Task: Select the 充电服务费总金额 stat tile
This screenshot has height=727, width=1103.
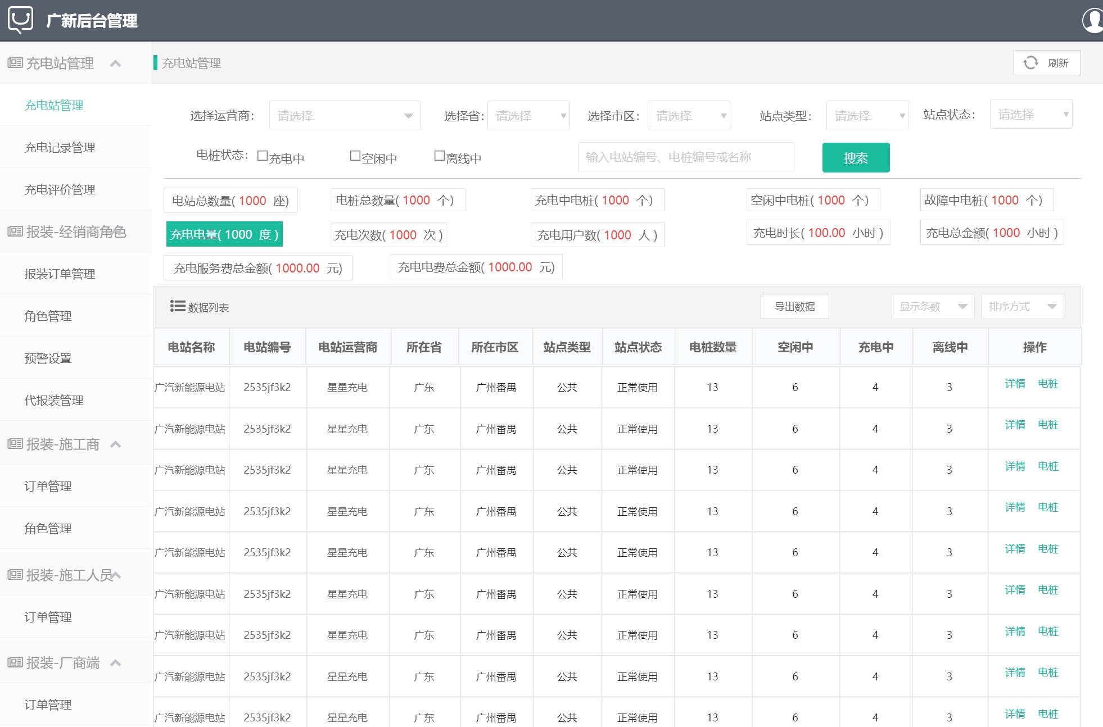Action: point(257,268)
